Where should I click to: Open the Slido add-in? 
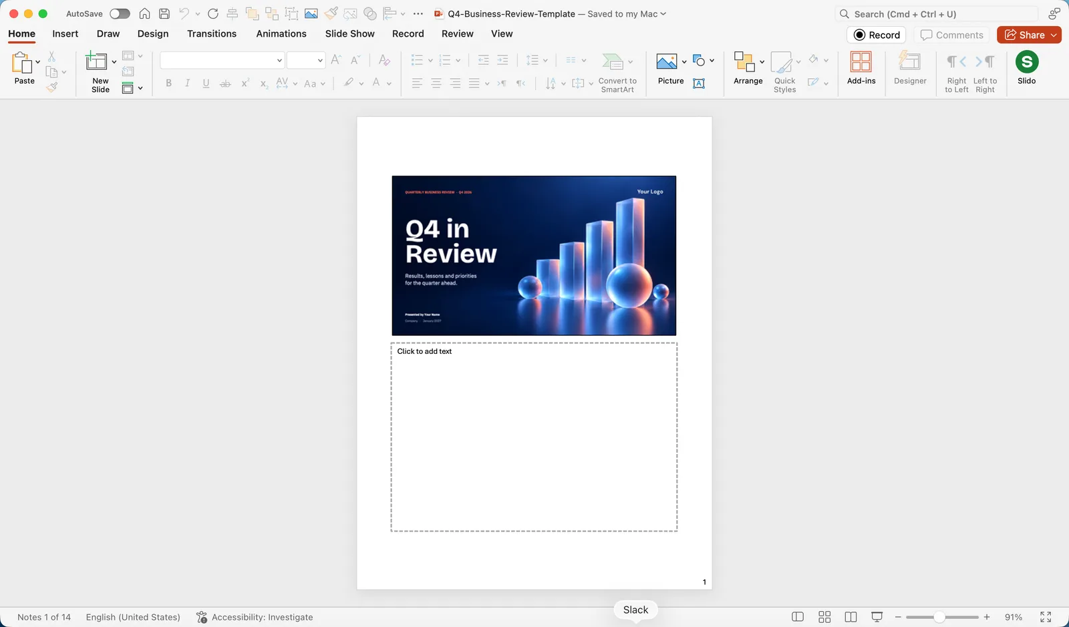tap(1027, 69)
